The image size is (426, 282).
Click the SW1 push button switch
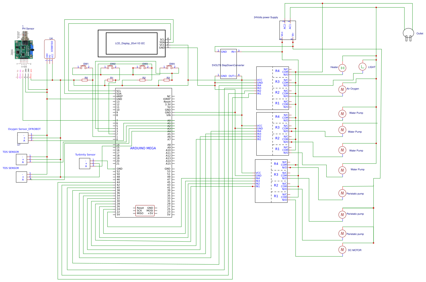[x=83, y=67]
